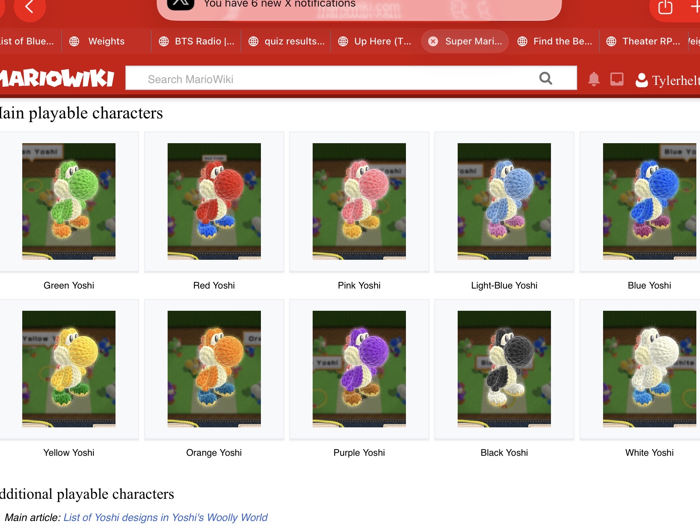Click the search magnifying glass icon
Screen dimensions: 700x525
tap(545, 78)
